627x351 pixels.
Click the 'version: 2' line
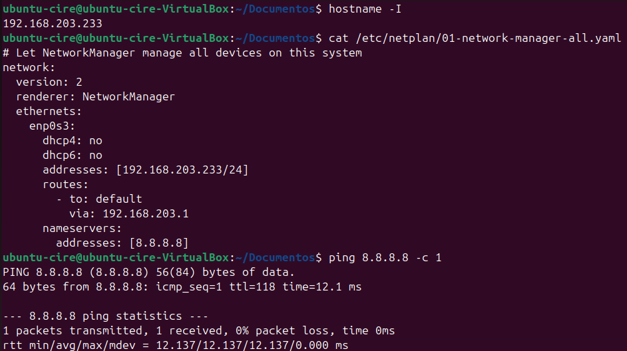coord(49,82)
